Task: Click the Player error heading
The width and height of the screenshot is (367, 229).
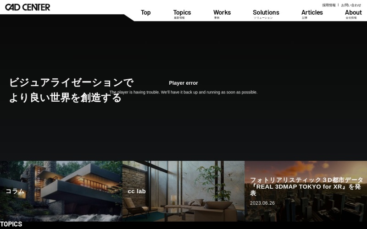Action: tap(183, 83)
